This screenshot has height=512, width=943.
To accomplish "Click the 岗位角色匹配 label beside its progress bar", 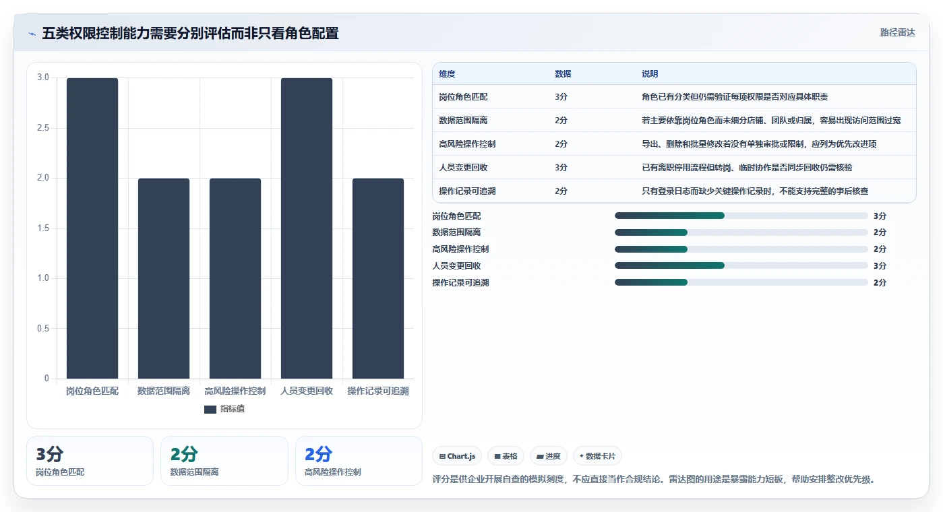I will [x=456, y=216].
